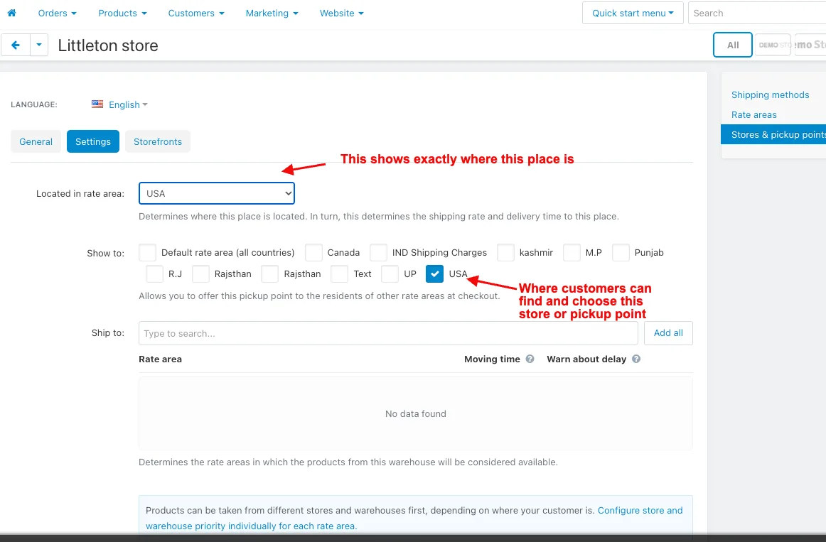Viewport: 826px width, 542px height.
Task: Open the Products menu
Action: 122,13
